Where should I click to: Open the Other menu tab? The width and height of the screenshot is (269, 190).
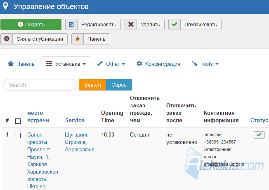111,64
